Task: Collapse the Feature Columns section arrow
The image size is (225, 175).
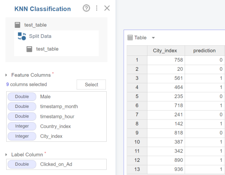Action: pos(6,75)
